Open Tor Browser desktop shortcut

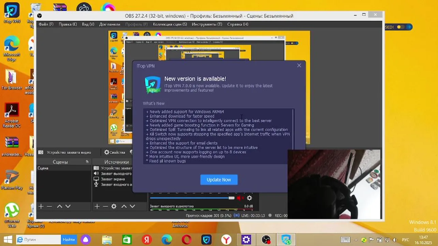[x=12, y=80]
